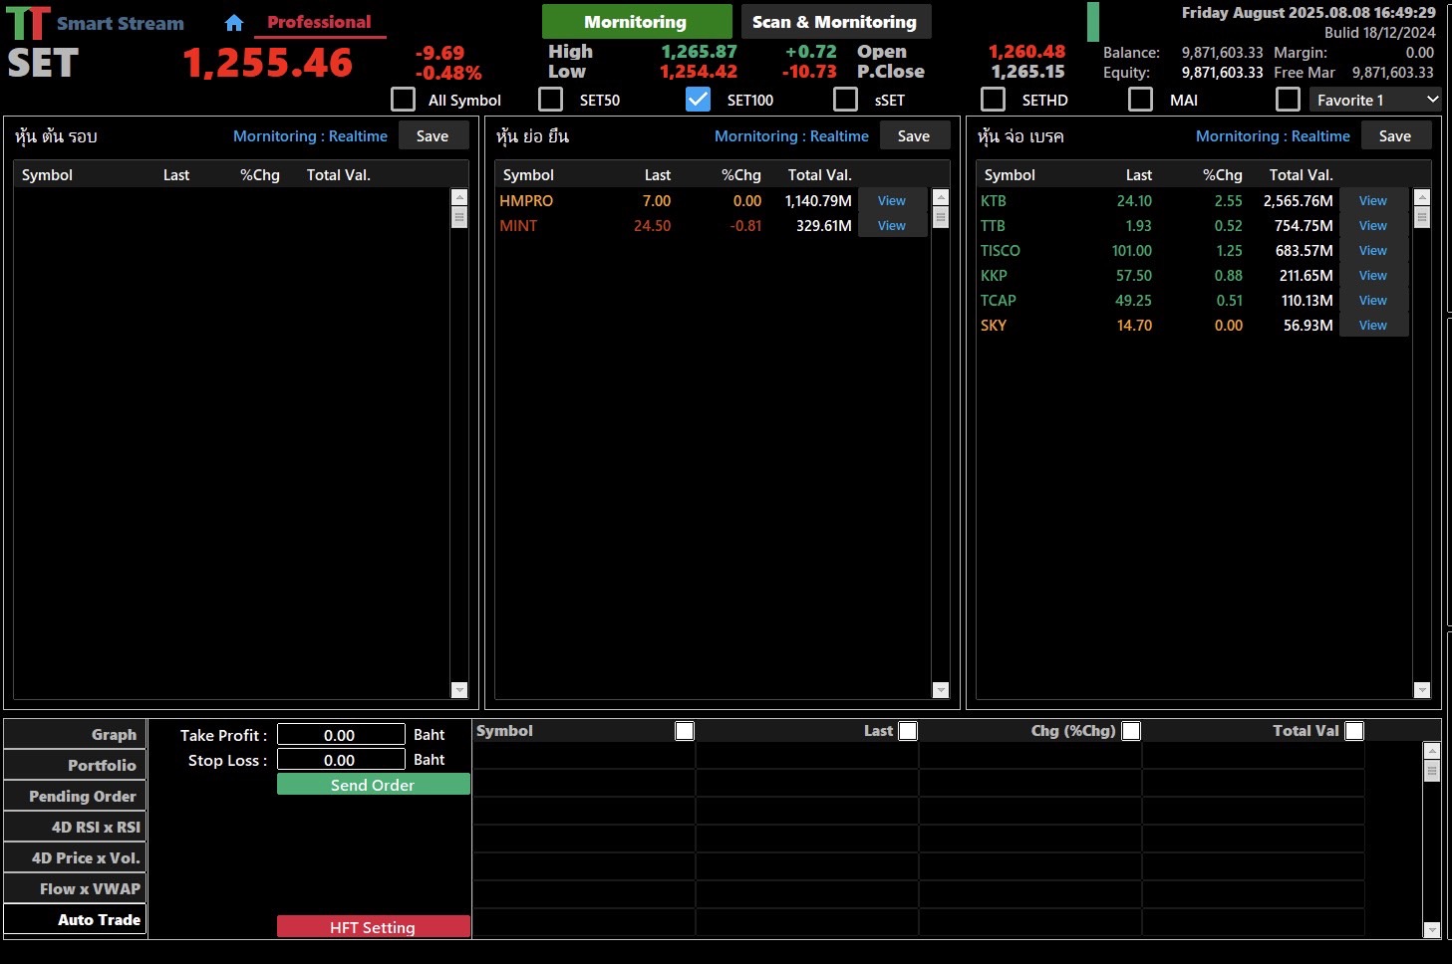Open the Flow x VWAP tab
1452x964 pixels.
coord(75,889)
